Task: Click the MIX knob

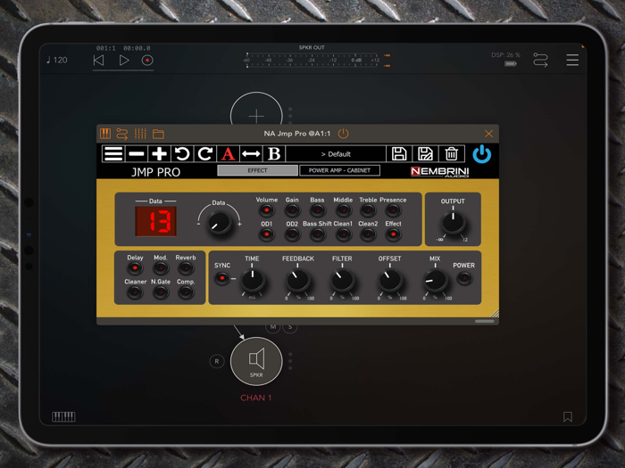Action: 436,280
